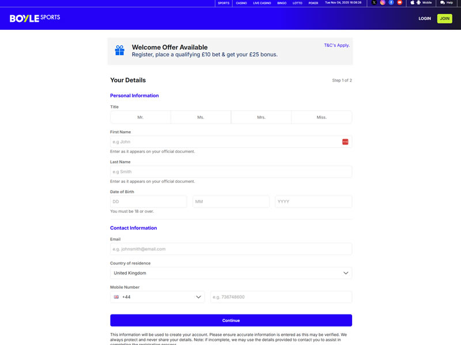Expand the Country of residence dropdown
Image resolution: width=461 pixels, height=345 pixels.
coord(231,273)
